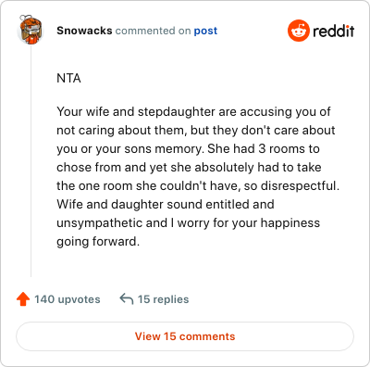
Task: Click the comment body paragraph
Action: tap(198, 176)
